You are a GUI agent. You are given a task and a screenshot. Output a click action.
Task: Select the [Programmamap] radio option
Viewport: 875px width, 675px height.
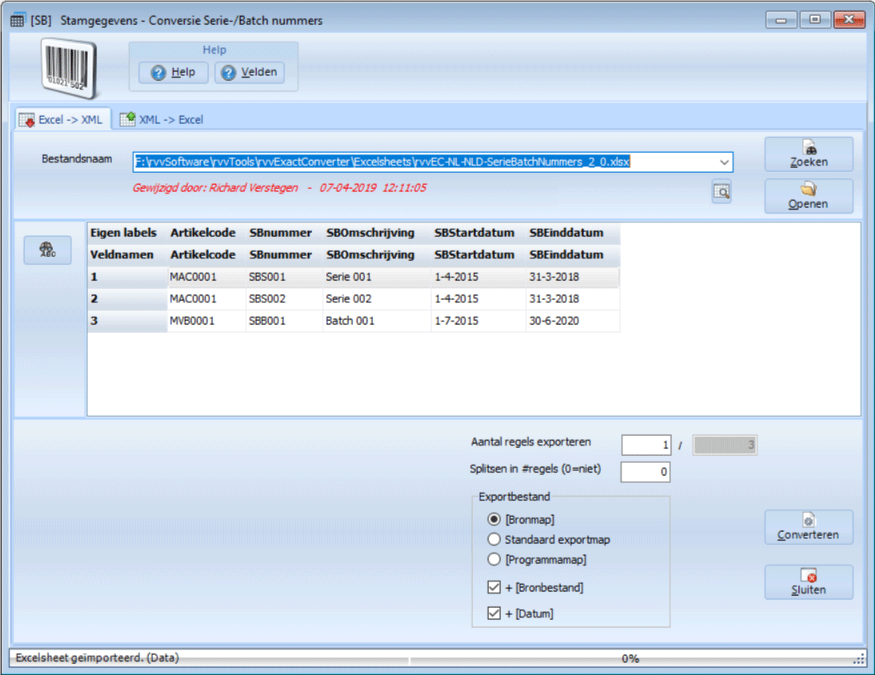494,560
